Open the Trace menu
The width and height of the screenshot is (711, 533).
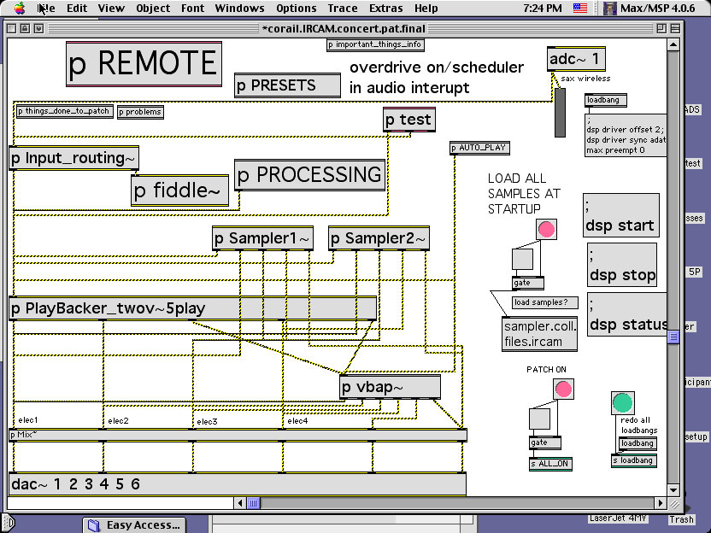tap(343, 9)
